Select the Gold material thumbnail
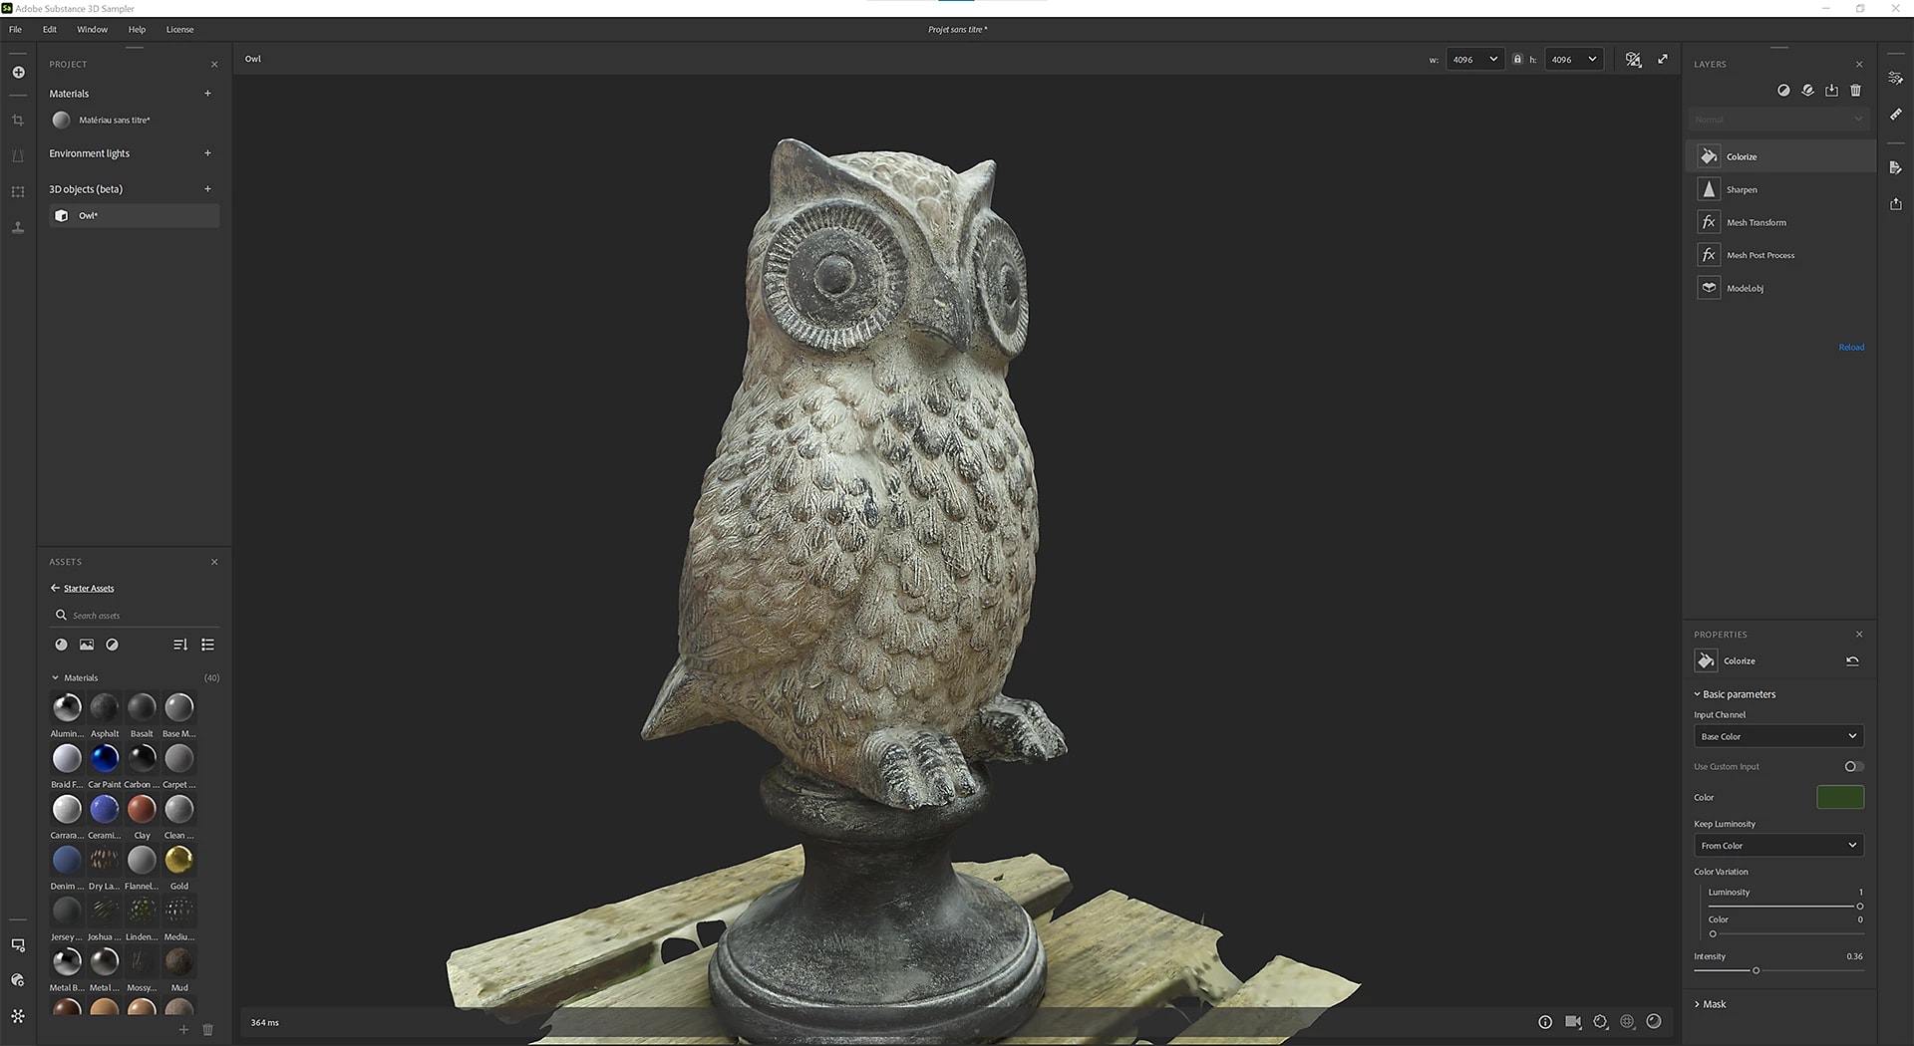 (x=179, y=859)
